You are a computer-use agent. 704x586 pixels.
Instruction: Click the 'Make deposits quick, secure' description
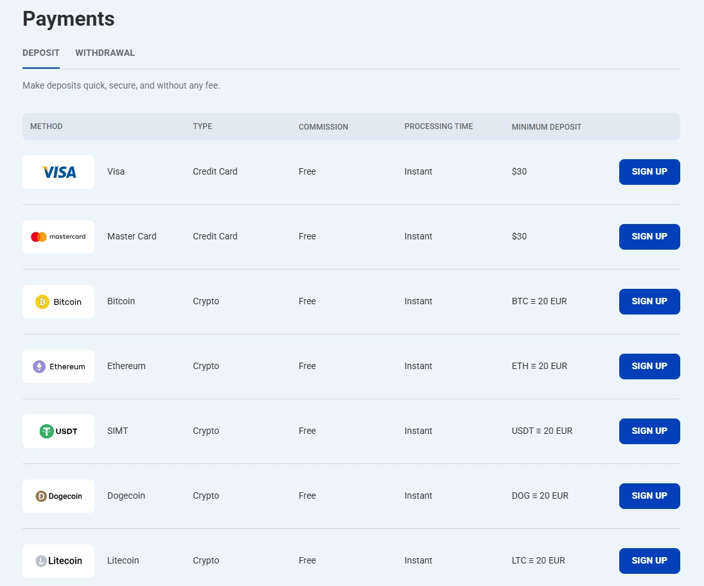[121, 85]
